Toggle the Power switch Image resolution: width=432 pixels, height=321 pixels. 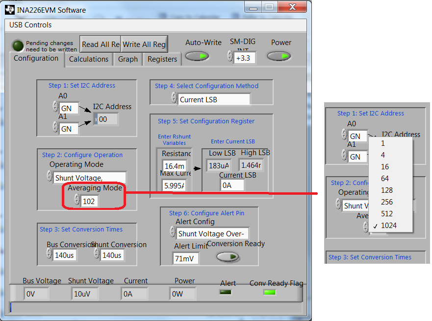click(279, 56)
